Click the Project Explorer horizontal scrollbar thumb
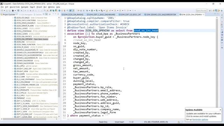The width and height of the screenshot is (224, 126). [24, 119]
